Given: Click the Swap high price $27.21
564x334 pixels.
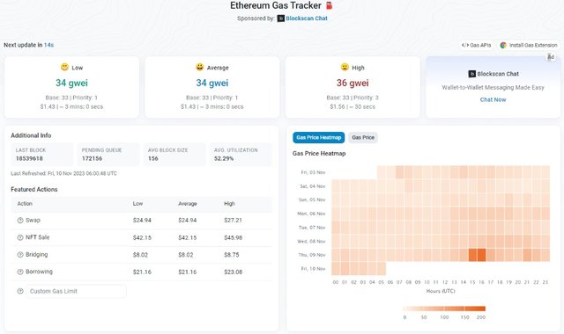Looking at the screenshot, I should 233,221.
